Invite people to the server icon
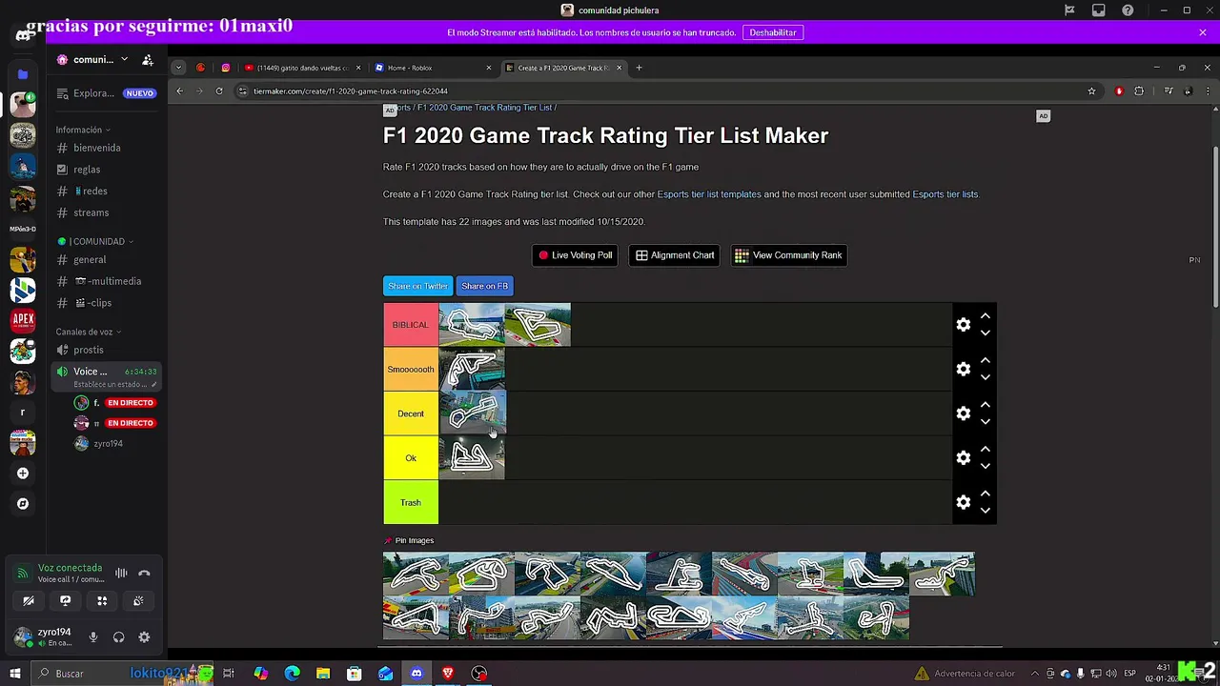1220x686 pixels. click(148, 59)
